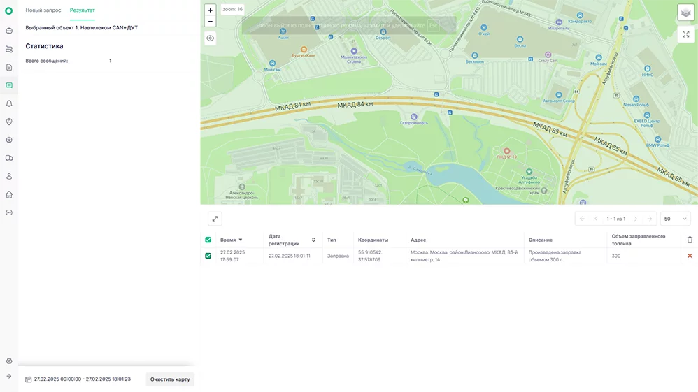Click the Очистить карту button
Screen dimensions: 698x392
[x=170, y=379]
